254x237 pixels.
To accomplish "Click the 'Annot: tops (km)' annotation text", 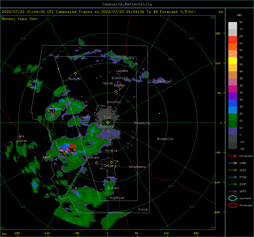I will point(20,19).
